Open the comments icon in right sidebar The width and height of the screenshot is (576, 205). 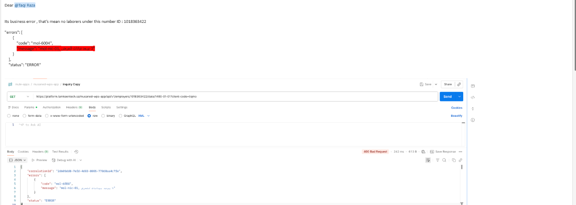click(x=472, y=86)
